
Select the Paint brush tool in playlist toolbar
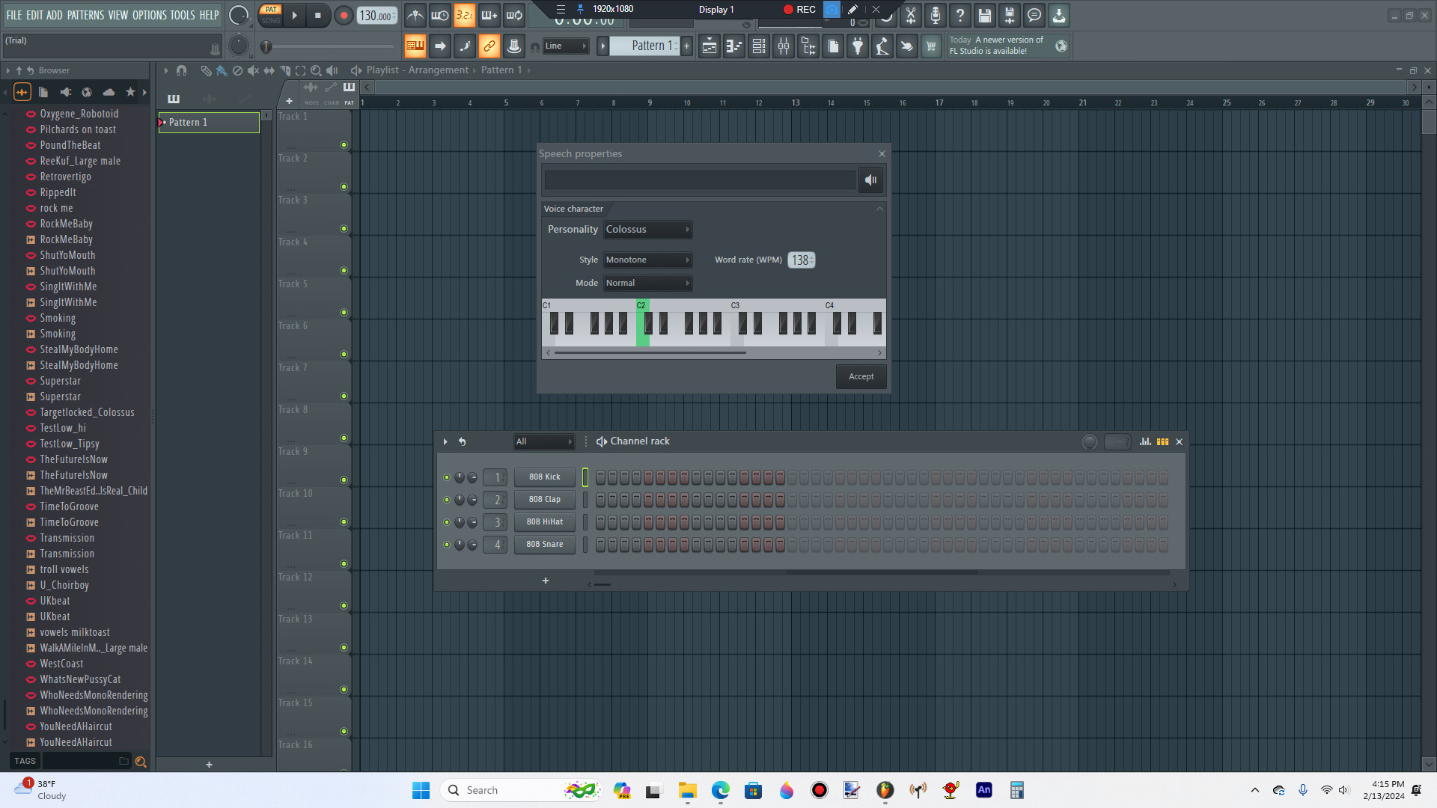click(x=222, y=70)
